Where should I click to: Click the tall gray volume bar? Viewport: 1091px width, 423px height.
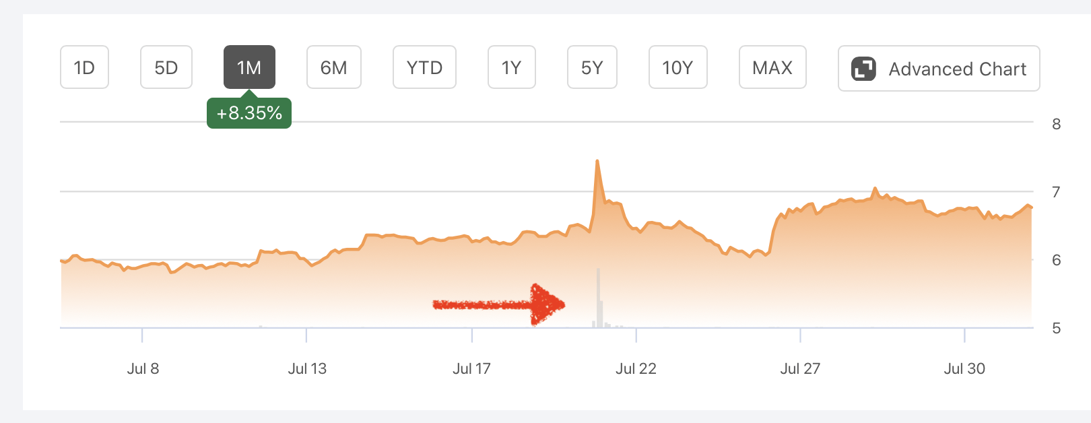click(x=598, y=298)
